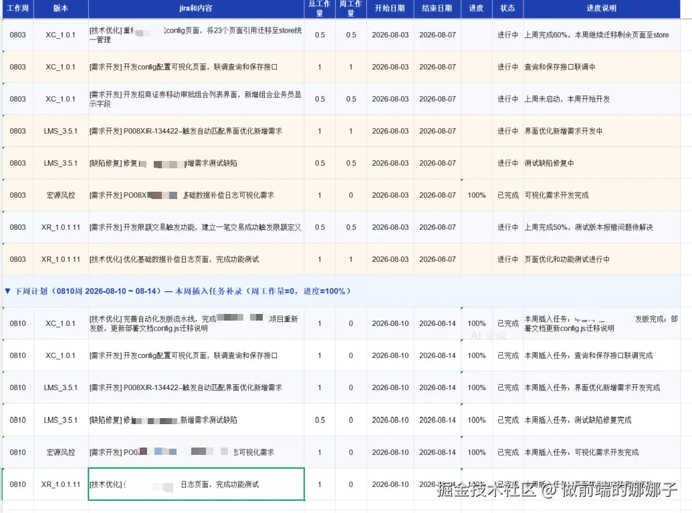Click '已完成' 状态 cell in the 0803 宏源风控 row
The width and height of the screenshot is (692, 513).
click(x=508, y=195)
